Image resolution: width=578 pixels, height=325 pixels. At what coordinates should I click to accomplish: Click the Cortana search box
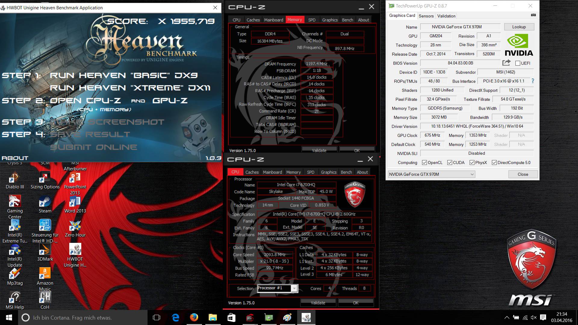(x=83, y=317)
